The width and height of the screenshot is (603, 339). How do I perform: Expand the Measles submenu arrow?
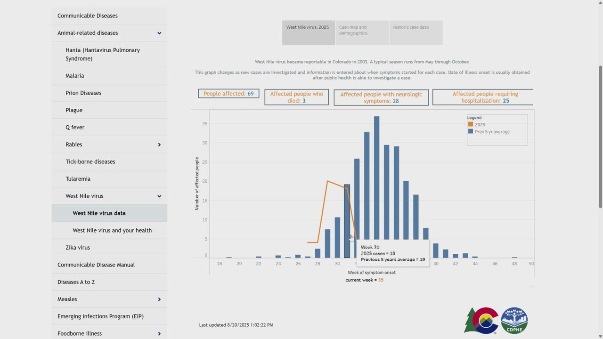click(159, 299)
